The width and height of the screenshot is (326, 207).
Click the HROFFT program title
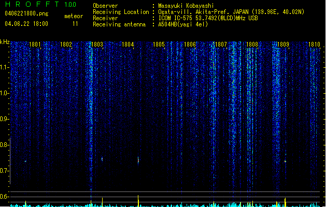pos(32,4)
